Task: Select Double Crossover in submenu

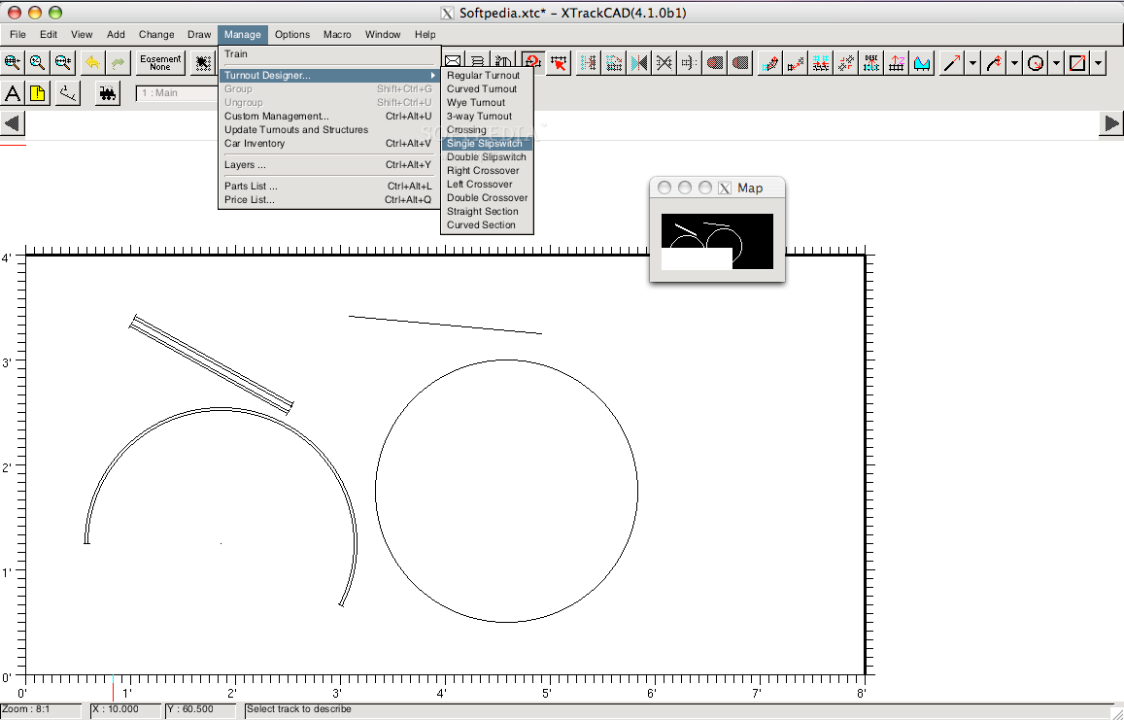Action: (x=487, y=198)
